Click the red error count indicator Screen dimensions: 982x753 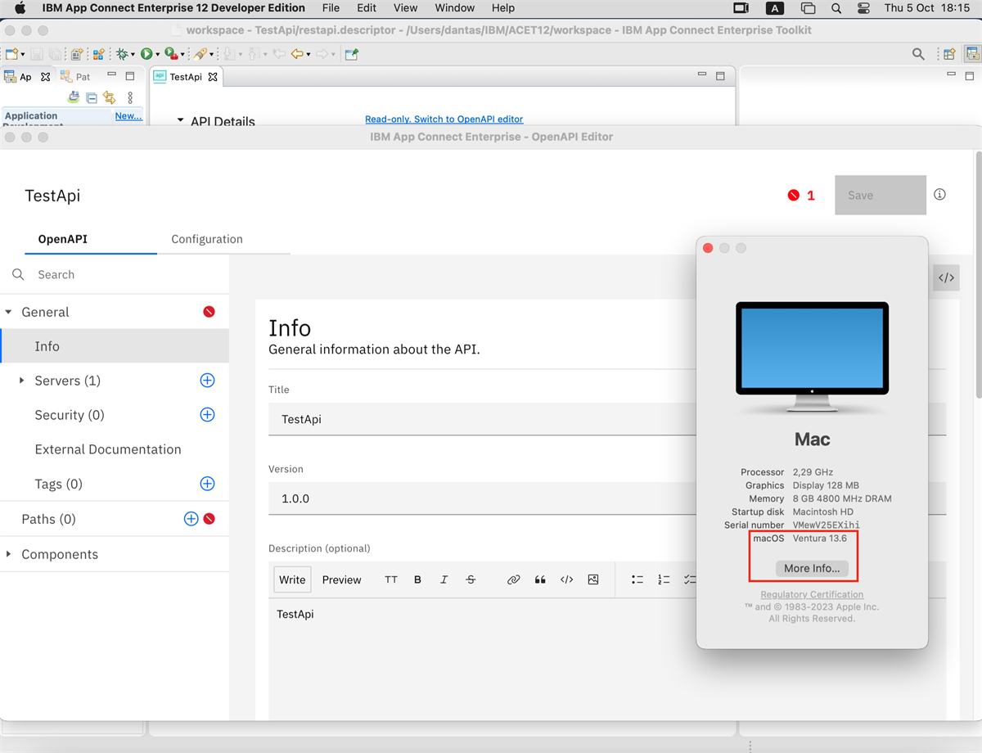point(801,196)
